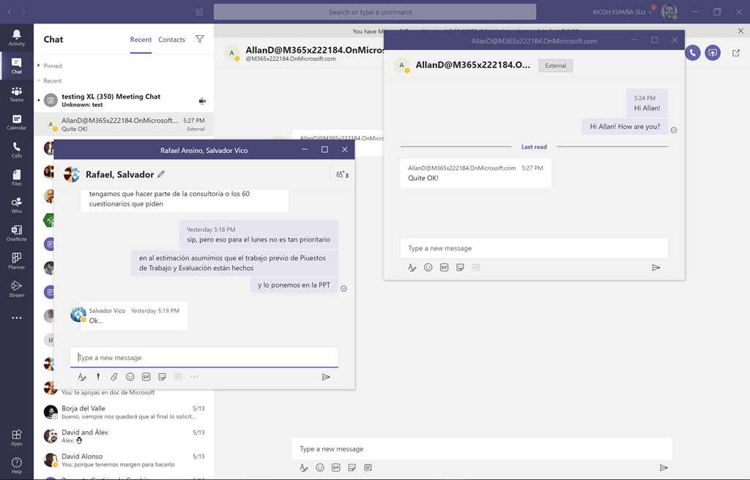Open the Who app

17,205
